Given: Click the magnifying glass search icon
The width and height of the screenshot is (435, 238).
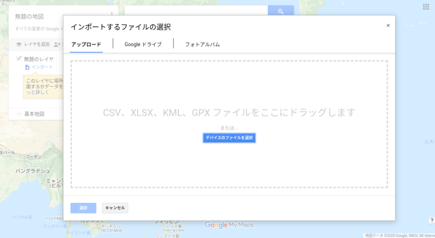Looking at the screenshot, I should (281, 11).
